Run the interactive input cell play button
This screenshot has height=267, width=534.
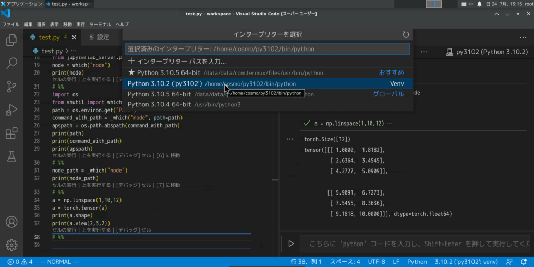pos(291,244)
